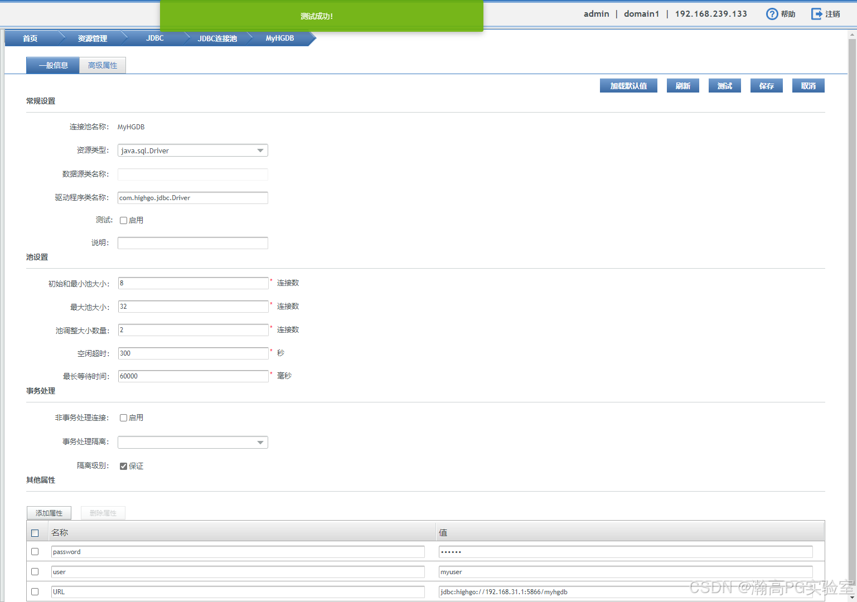Select the password row checkbox
The image size is (857, 602).
(x=35, y=551)
